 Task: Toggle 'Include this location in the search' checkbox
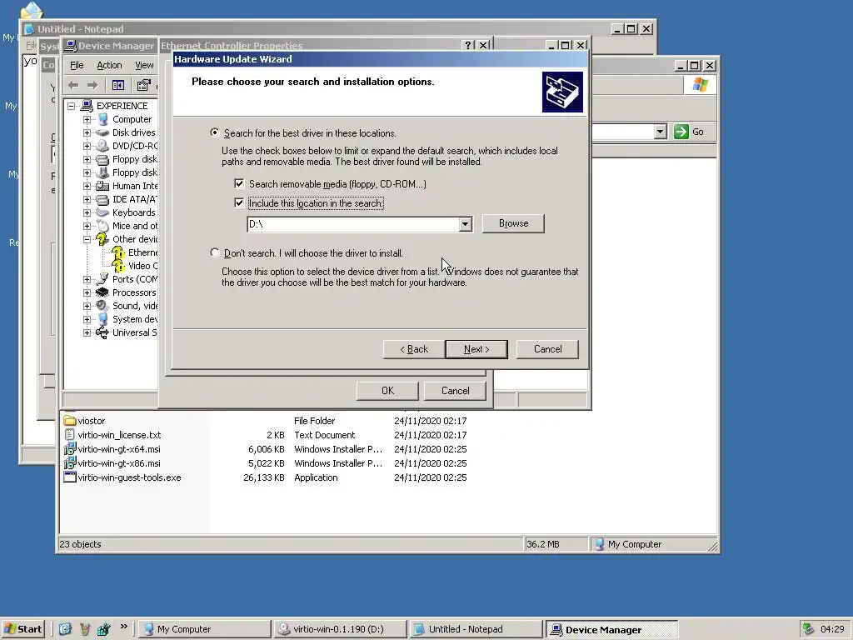click(239, 203)
